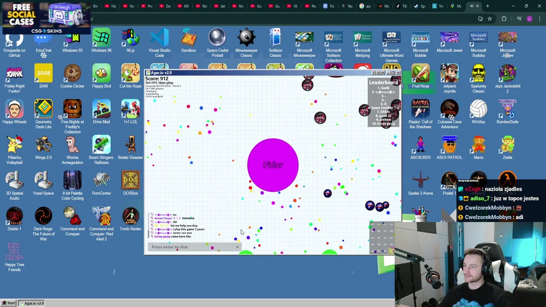The image size is (546, 307).
Task: Launch Spelunky Classic
Action: [479, 79]
